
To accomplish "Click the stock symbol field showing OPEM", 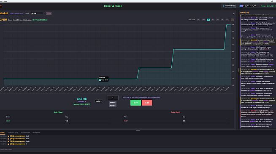I will pos(37,13).
